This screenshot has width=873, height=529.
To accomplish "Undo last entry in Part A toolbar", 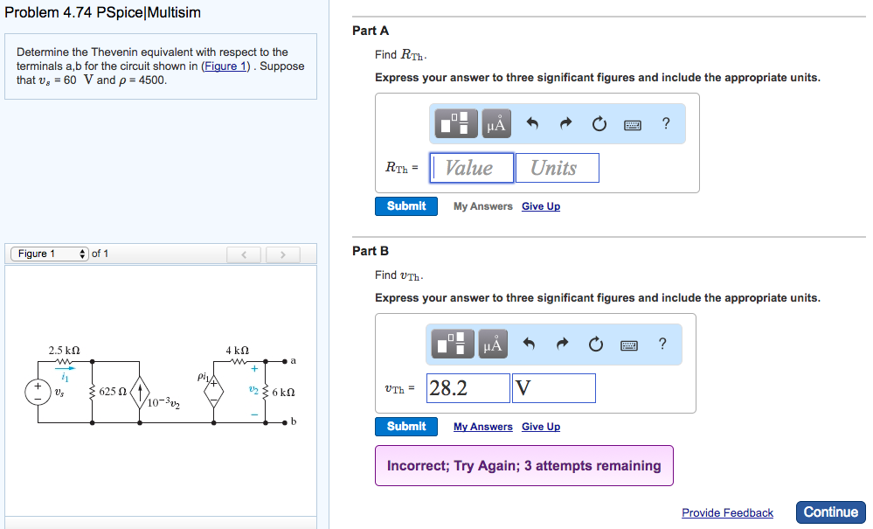I will coord(532,123).
